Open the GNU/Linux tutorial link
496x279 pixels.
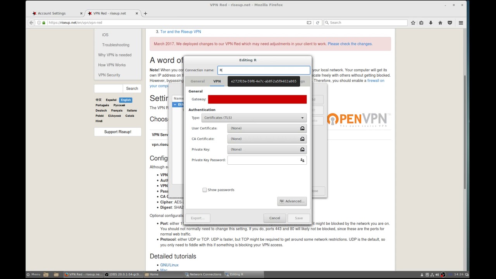coord(169,265)
